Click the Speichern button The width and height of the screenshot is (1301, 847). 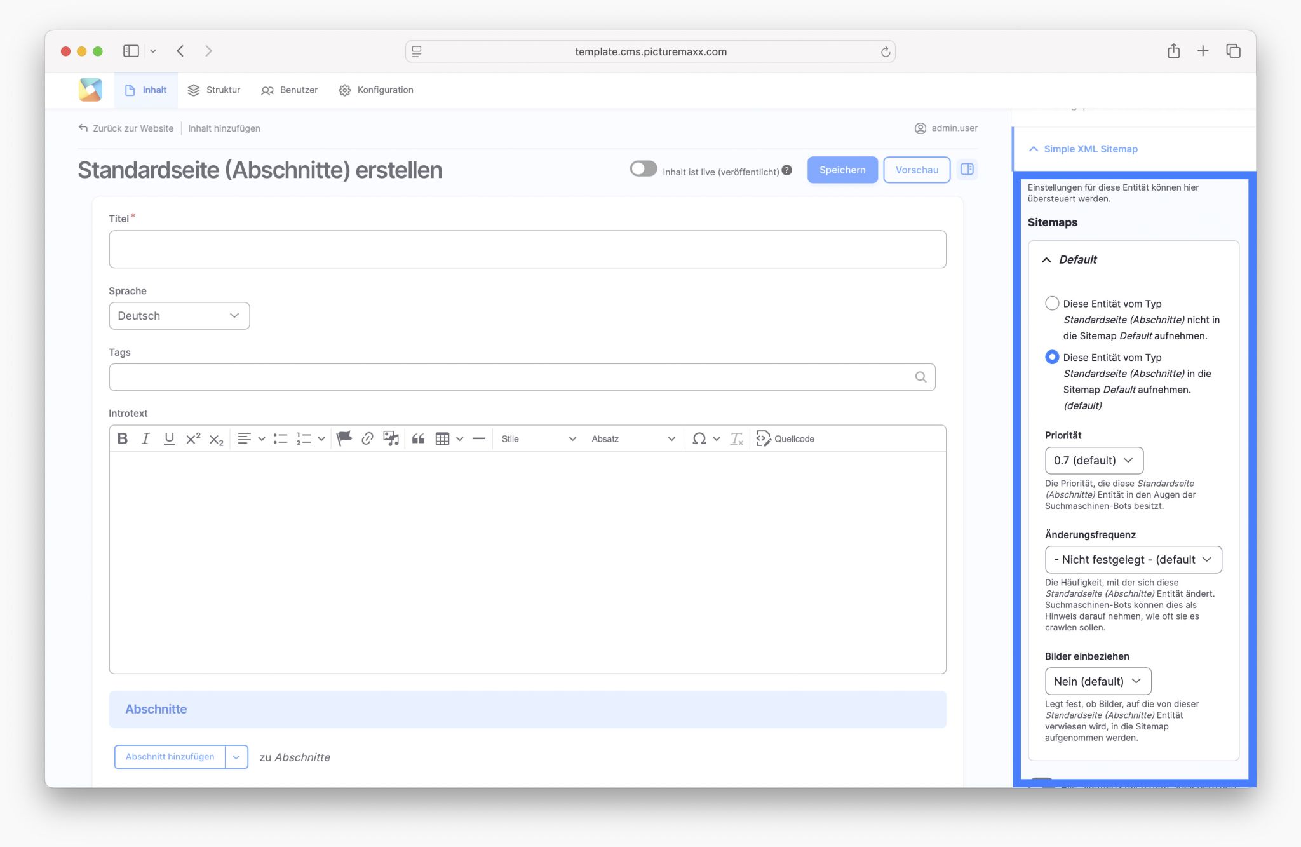coord(842,170)
